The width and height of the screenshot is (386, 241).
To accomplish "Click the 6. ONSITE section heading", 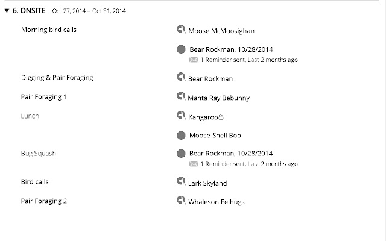I will (x=29, y=11).
